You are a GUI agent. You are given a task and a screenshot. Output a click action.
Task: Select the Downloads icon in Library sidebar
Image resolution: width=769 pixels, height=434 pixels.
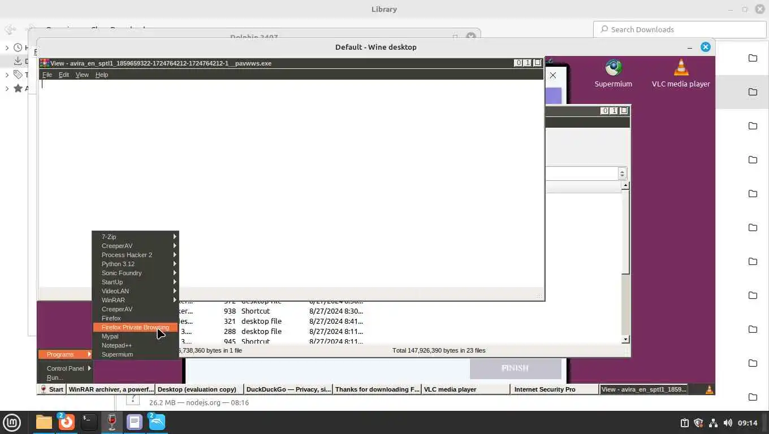18,61
